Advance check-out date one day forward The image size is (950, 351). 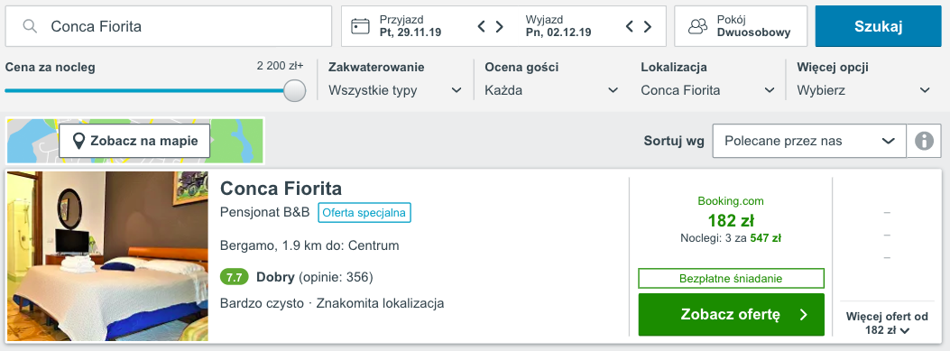(648, 26)
